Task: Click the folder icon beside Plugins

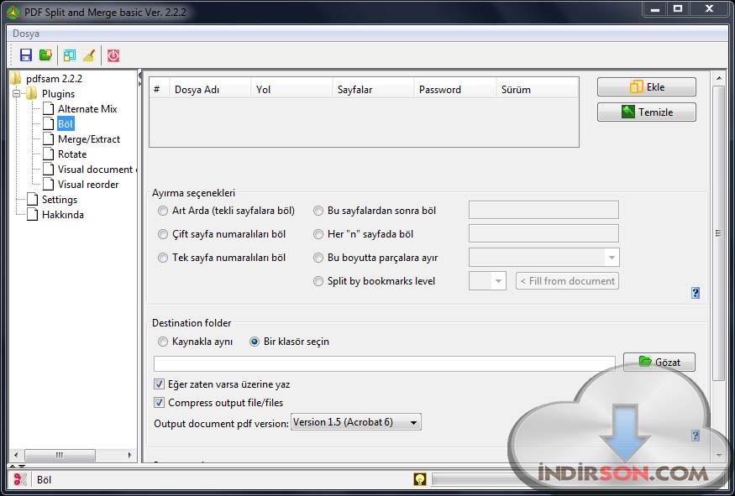Action: [32, 94]
